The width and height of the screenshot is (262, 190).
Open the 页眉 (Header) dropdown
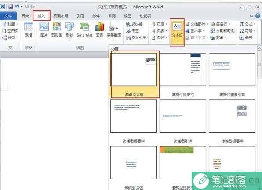click(160, 24)
